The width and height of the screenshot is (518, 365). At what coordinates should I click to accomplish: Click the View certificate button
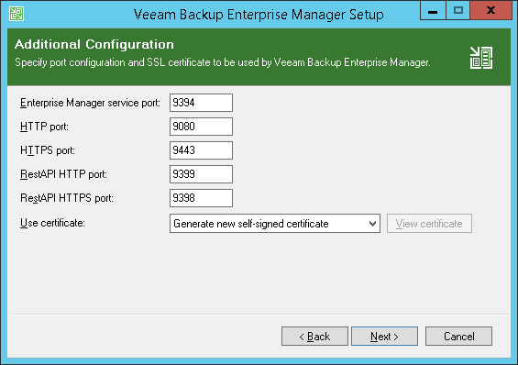tap(429, 224)
